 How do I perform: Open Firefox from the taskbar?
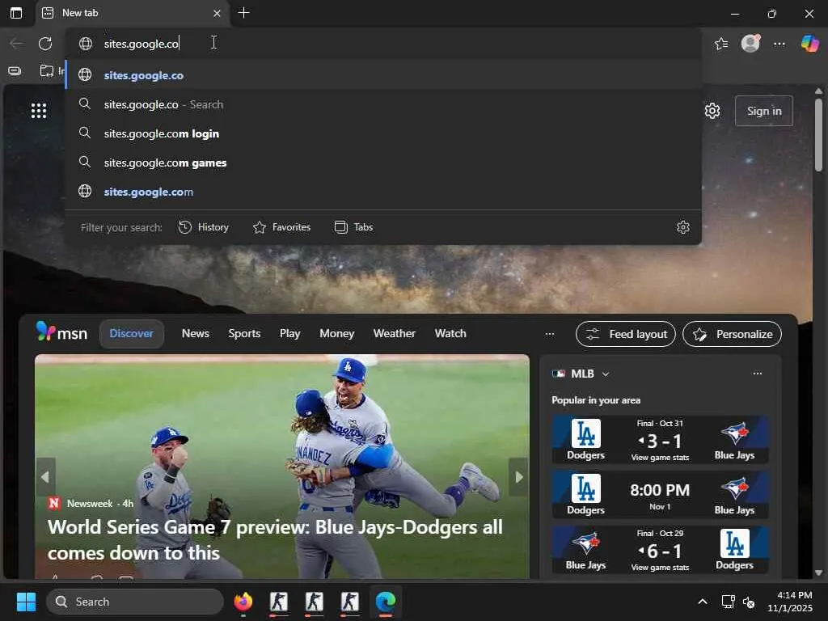(x=243, y=602)
